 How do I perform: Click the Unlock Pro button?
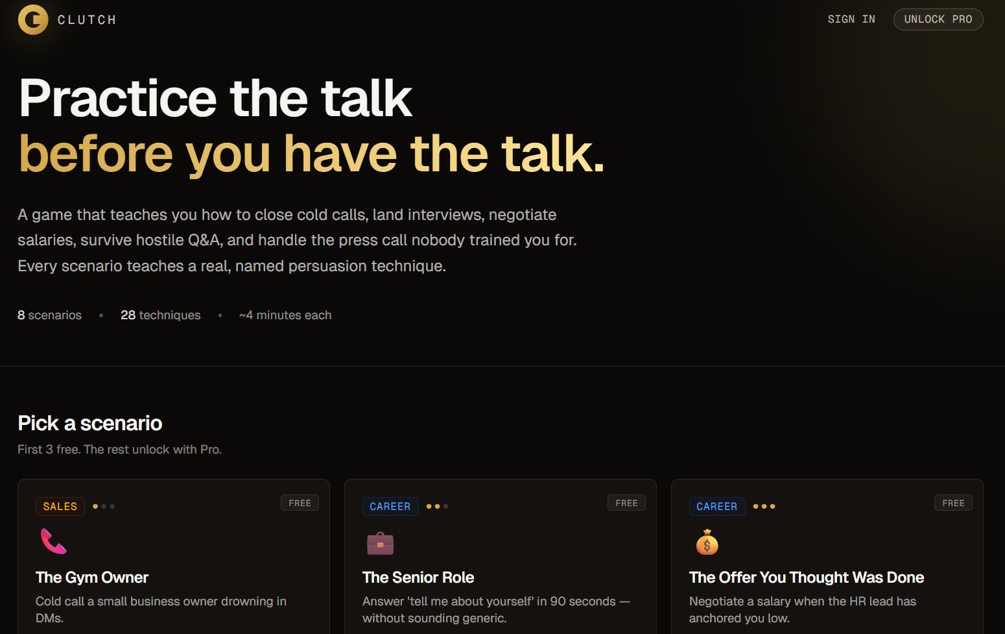pos(938,19)
